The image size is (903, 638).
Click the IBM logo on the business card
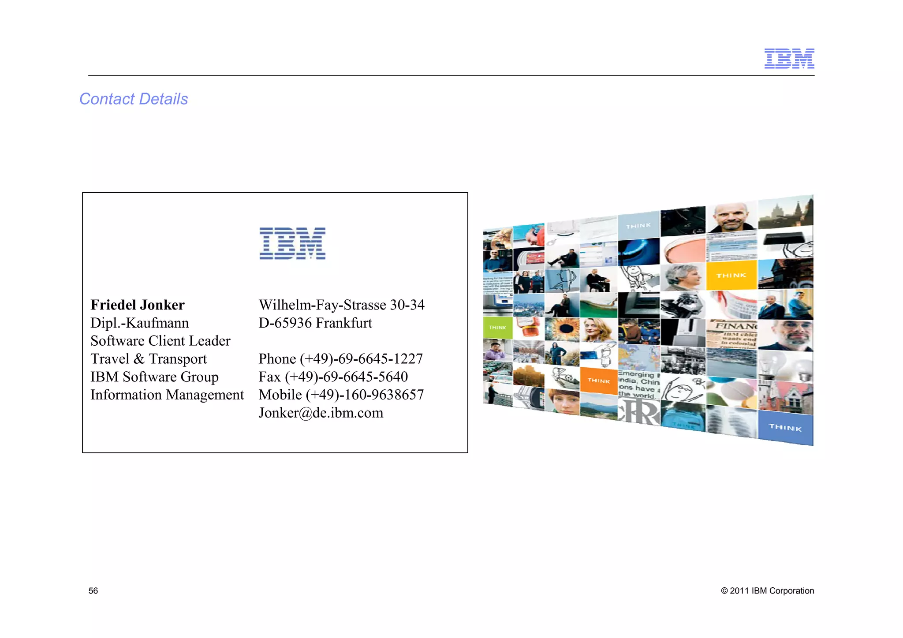point(292,243)
